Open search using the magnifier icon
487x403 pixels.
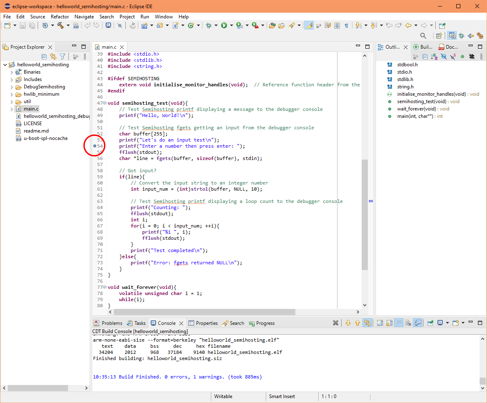point(424,35)
